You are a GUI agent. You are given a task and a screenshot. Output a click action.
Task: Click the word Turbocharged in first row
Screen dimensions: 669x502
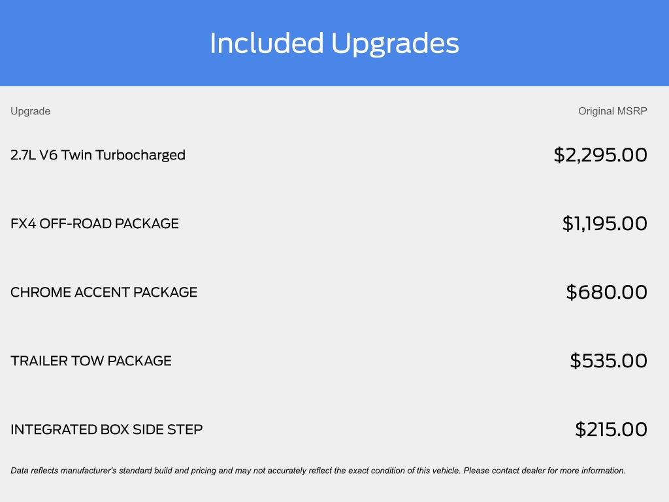tap(140, 155)
